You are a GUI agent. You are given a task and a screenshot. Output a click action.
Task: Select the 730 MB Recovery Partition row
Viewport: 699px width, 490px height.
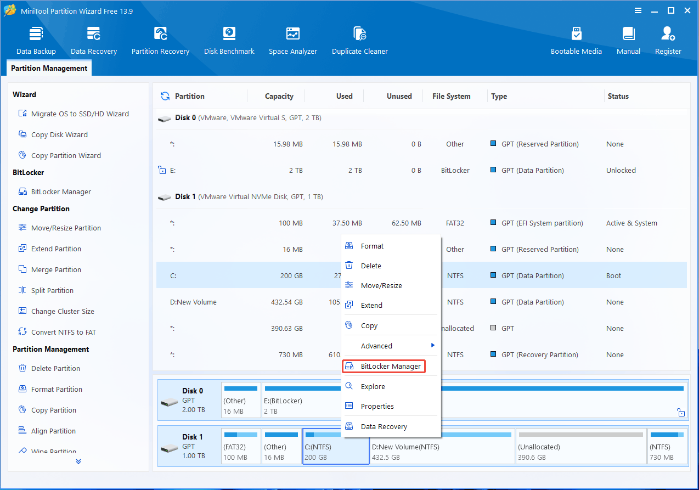click(421, 354)
